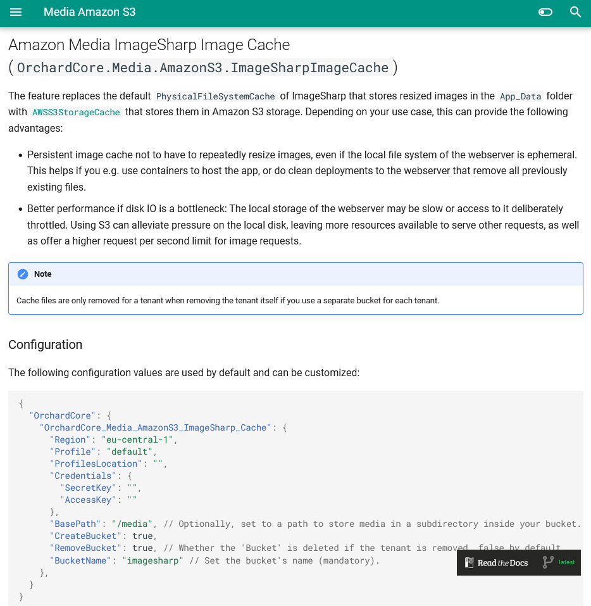This screenshot has height=606, width=591.
Task: Click the "Credentials" key
Action: point(83,476)
